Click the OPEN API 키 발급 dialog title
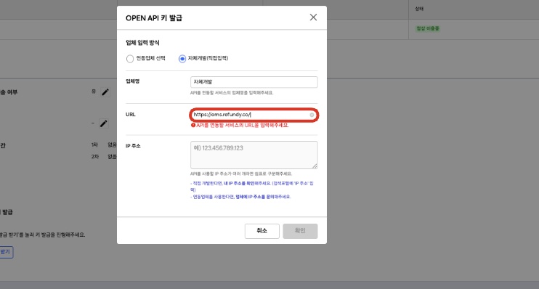Viewport: 539px width, 289px height. [154, 18]
